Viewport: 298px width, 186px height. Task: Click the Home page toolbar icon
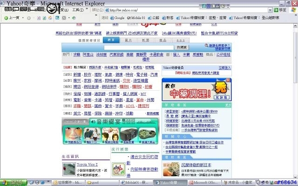point(50,18)
